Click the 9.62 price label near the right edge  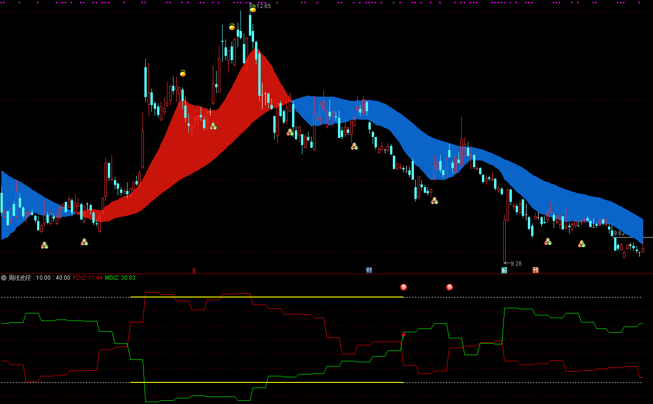pyautogui.click(x=619, y=233)
